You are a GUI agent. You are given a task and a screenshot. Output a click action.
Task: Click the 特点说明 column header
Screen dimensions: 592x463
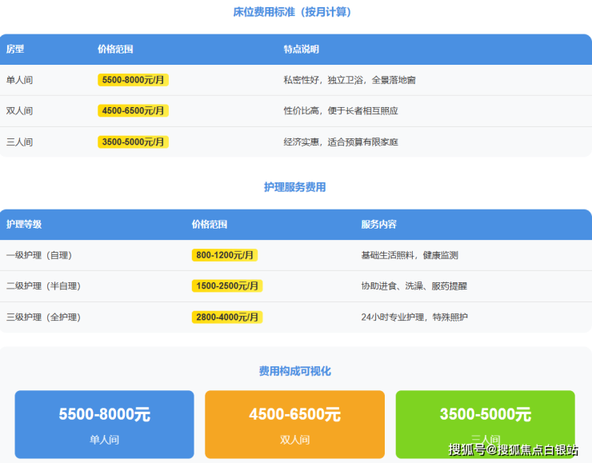(301, 49)
